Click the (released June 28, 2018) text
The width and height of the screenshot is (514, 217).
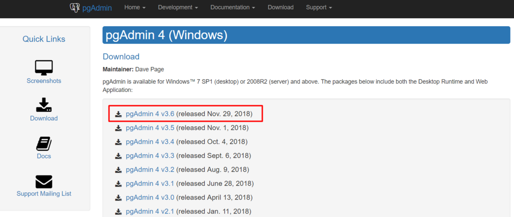[x=215, y=183]
